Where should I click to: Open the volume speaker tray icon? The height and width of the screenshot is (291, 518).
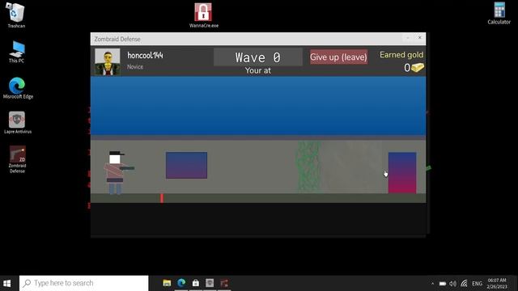pyautogui.click(x=453, y=284)
